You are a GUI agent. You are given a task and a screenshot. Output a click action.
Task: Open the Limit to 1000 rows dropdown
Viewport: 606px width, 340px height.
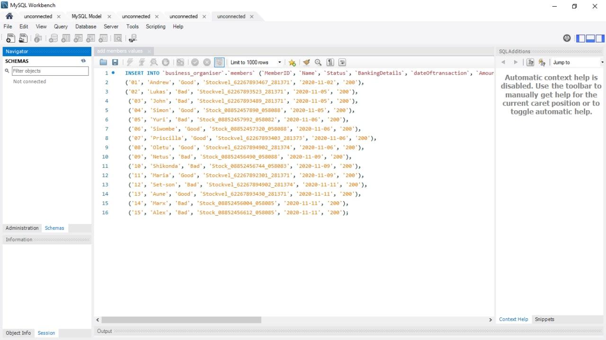pyautogui.click(x=279, y=62)
